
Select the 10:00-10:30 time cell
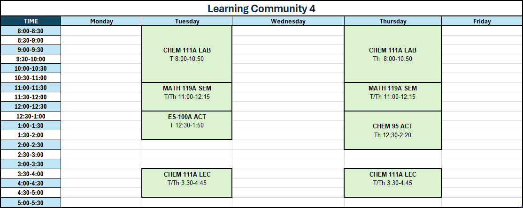tap(31, 68)
